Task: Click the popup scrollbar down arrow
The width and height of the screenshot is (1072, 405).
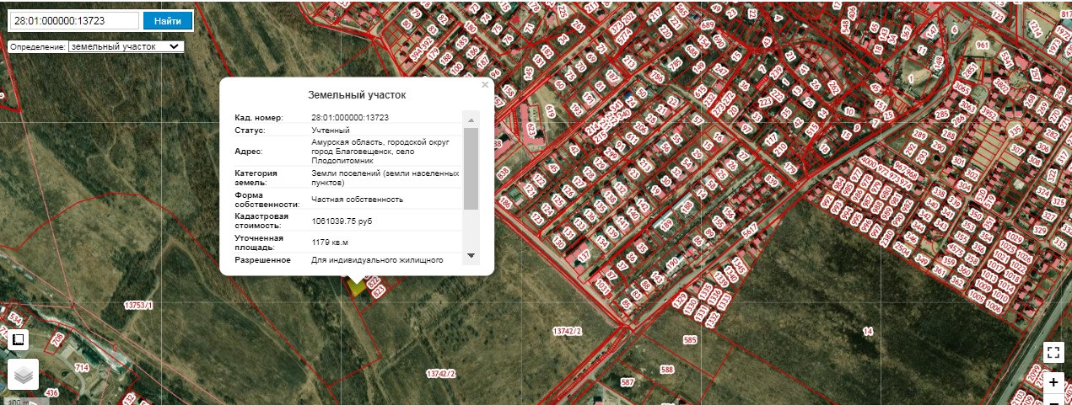Action: coord(471,255)
